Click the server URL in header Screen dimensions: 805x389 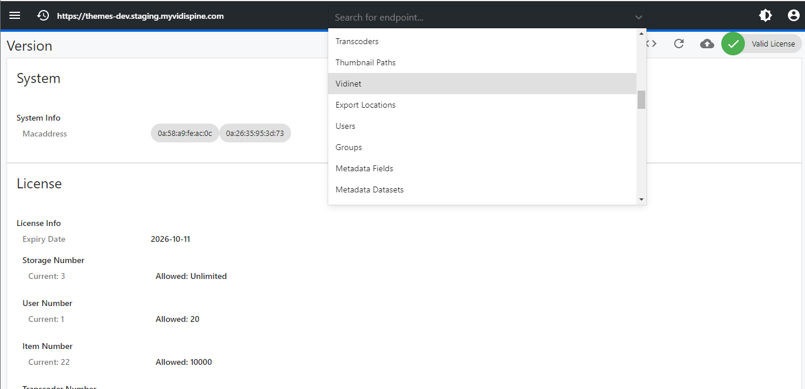[140, 16]
